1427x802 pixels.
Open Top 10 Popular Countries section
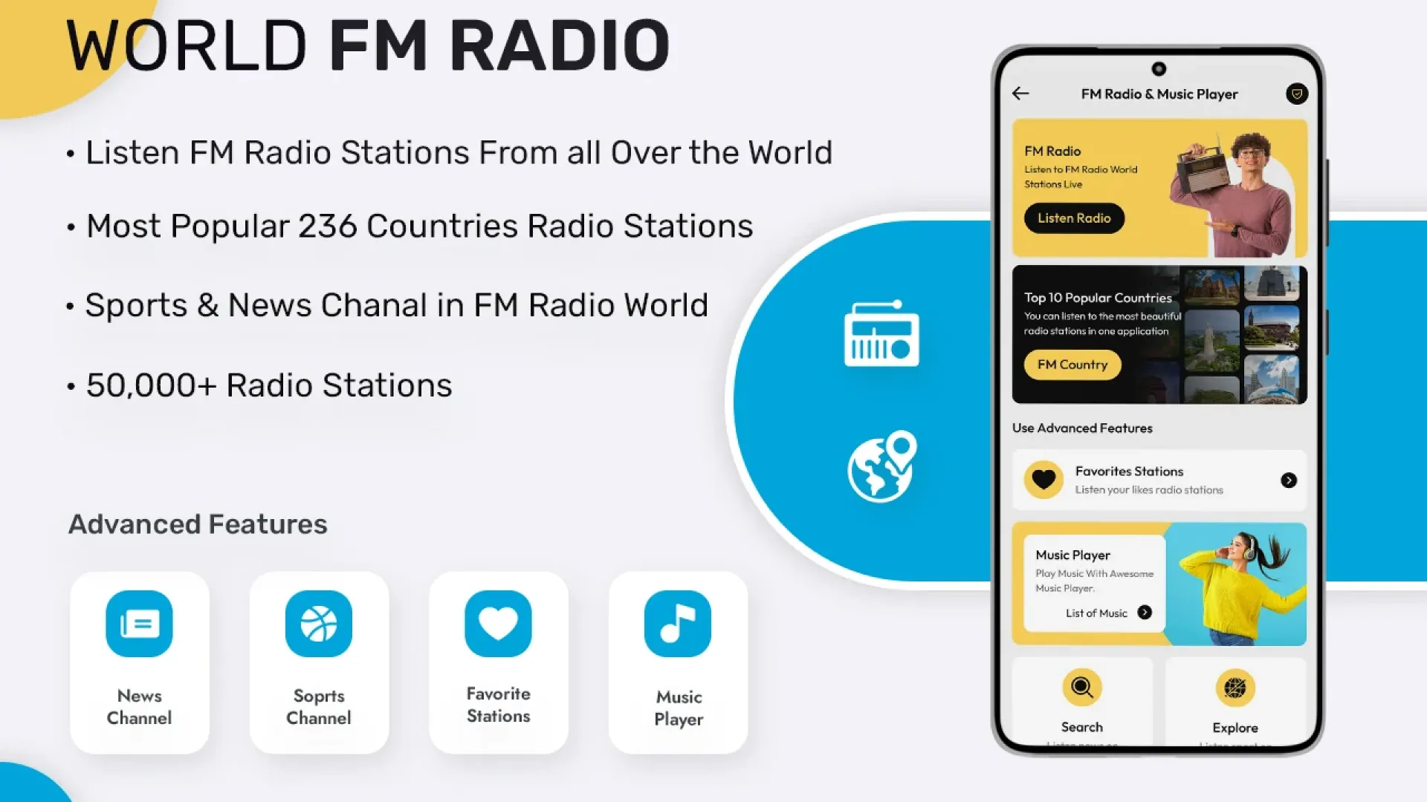[x=1070, y=365]
